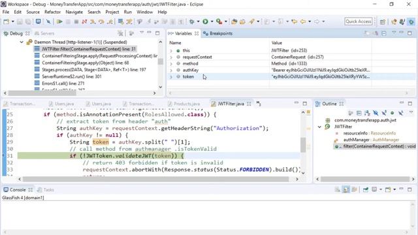
Task: Expand the method variable row
Action: coord(171,64)
